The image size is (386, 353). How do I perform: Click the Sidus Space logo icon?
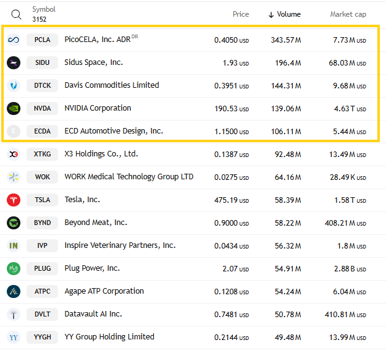click(14, 62)
